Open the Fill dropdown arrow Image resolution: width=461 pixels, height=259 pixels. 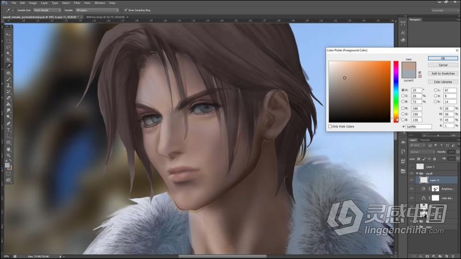(458, 158)
